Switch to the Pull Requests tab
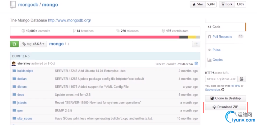 [x=222, y=37]
